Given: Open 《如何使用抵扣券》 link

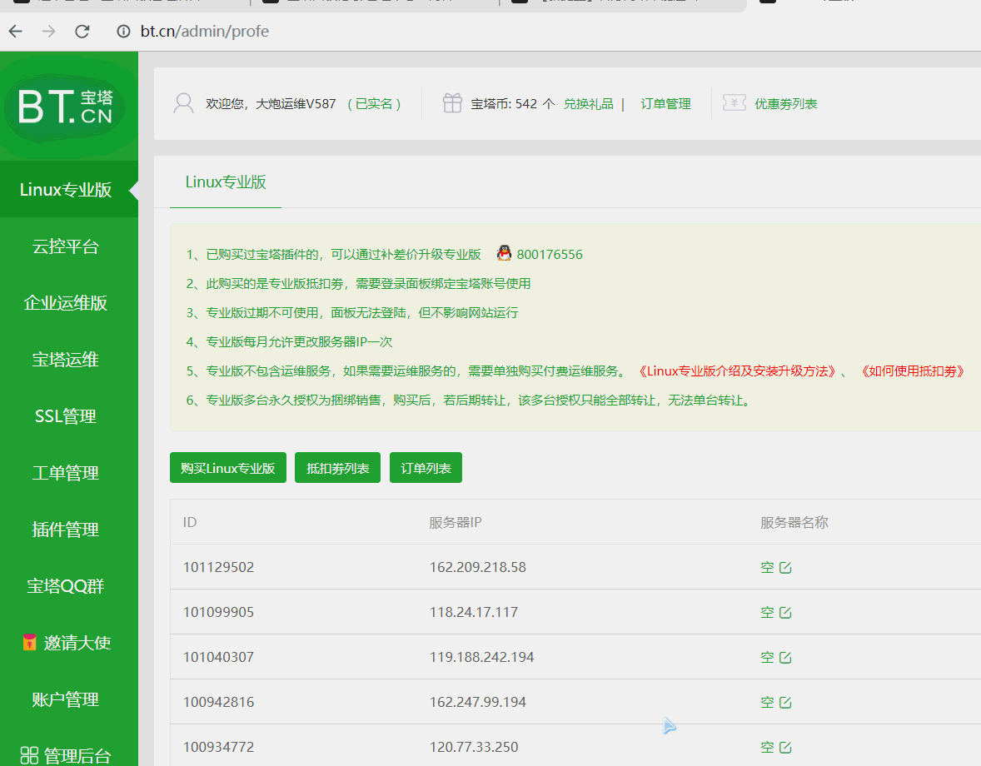Looking at the screenshot, I should [x=913, y=371].
